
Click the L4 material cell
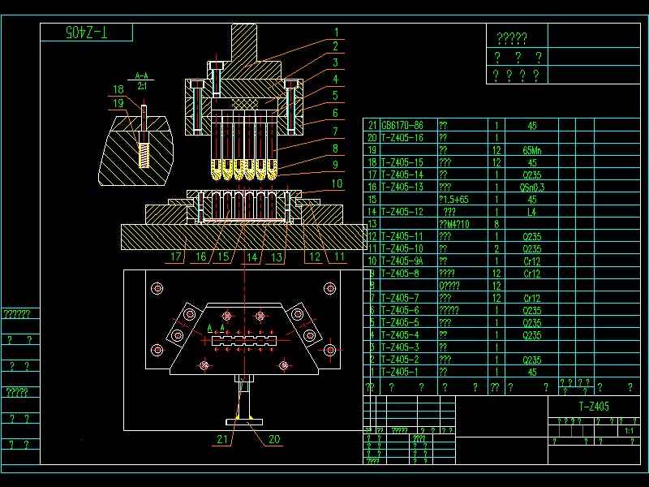532,212
